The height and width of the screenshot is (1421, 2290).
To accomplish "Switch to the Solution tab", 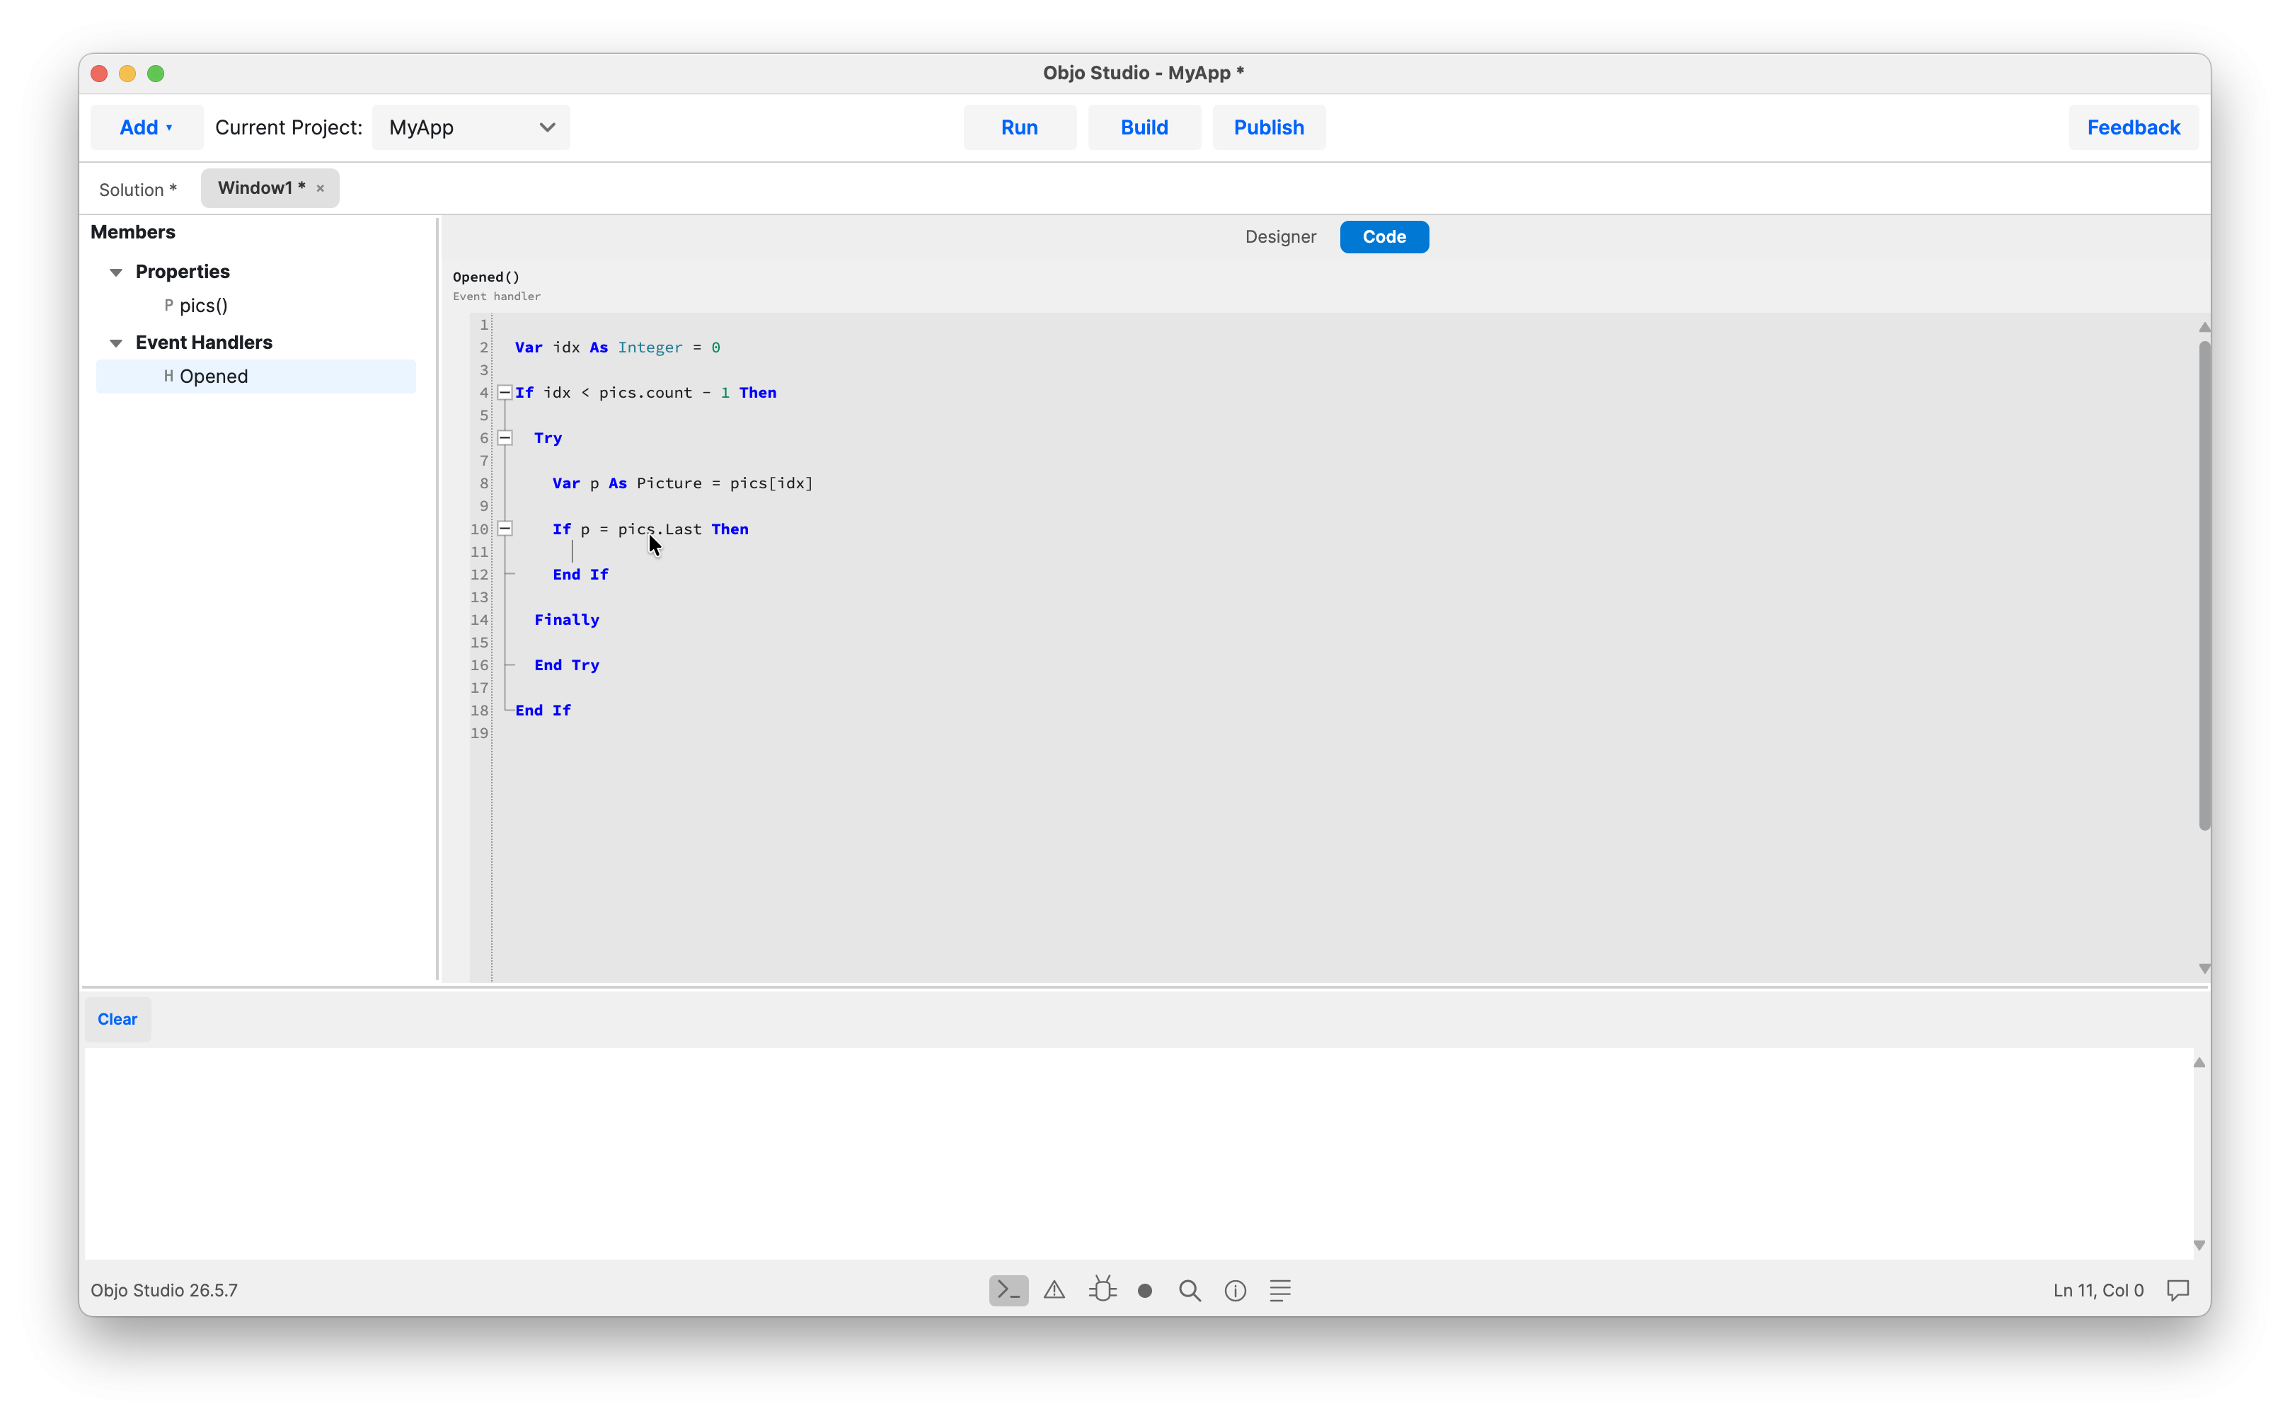I will coord(138,189).
